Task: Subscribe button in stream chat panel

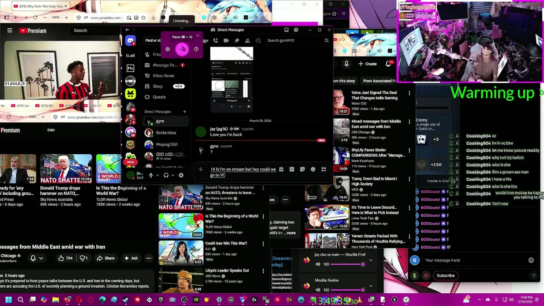Action: [x=445, y=275]
